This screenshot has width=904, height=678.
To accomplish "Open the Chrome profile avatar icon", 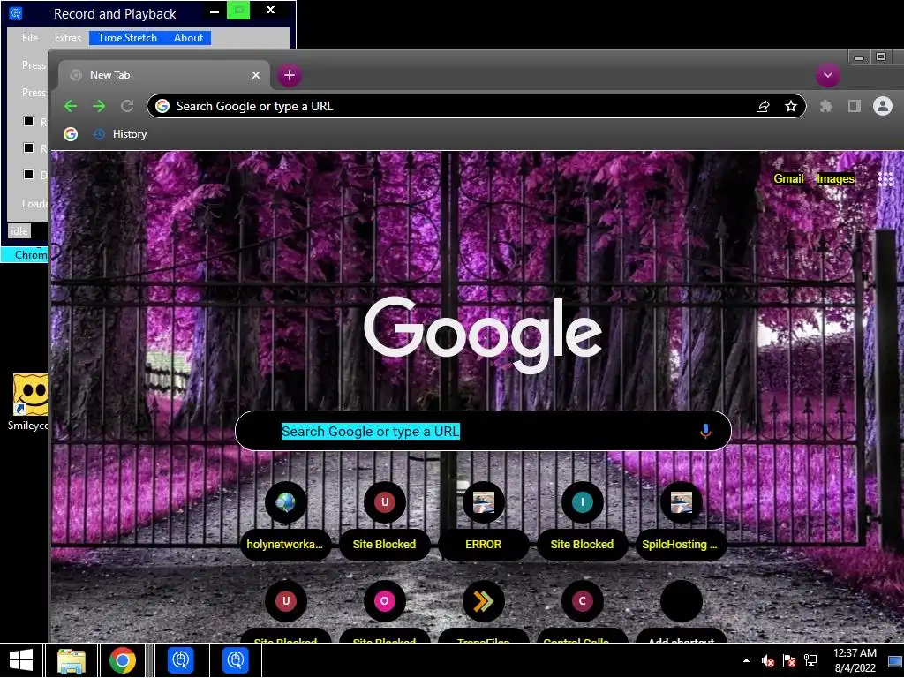I will (x=883, y=106).
